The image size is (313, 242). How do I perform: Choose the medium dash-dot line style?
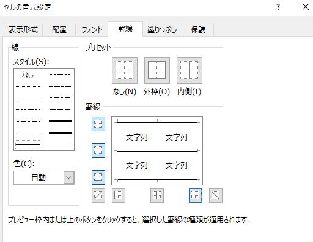coord(61,98)
